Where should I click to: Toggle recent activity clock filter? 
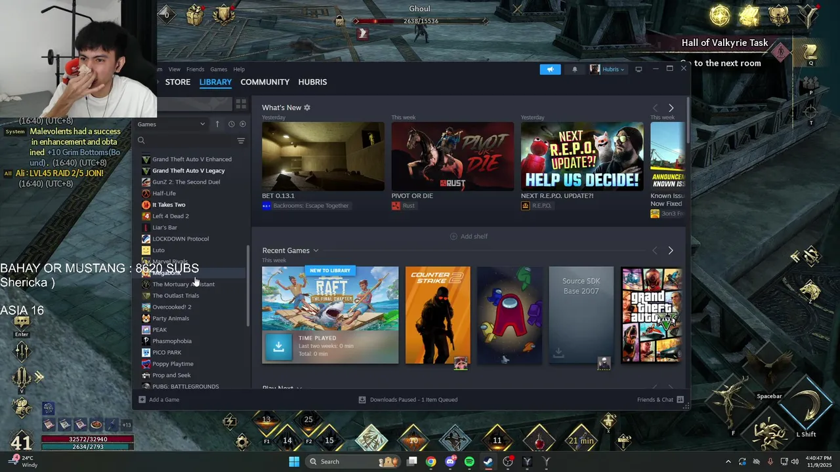click(231, 124)
